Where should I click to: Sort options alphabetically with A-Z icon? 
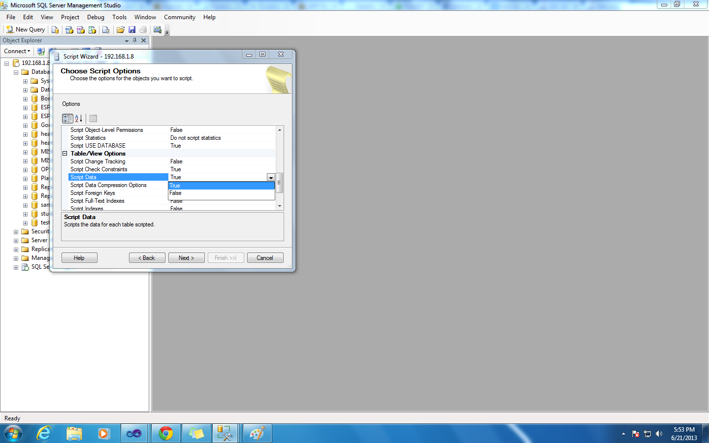click(79, 119)
